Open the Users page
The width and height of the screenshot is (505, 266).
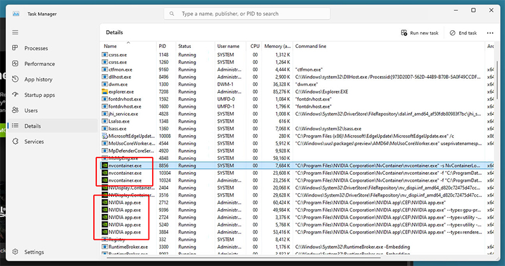pos(52,110)
